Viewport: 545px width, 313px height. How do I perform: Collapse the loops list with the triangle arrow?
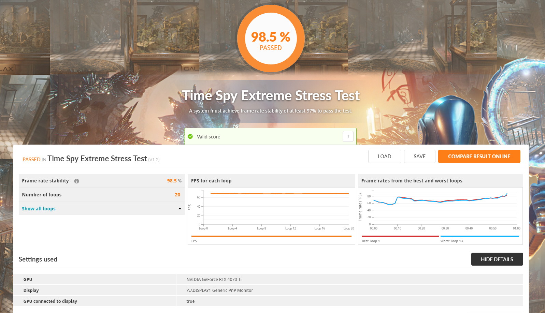[x=180, y=209]
